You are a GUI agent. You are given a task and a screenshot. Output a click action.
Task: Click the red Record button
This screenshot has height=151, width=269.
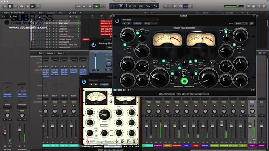pyautogui.click(x=103, y=6)
